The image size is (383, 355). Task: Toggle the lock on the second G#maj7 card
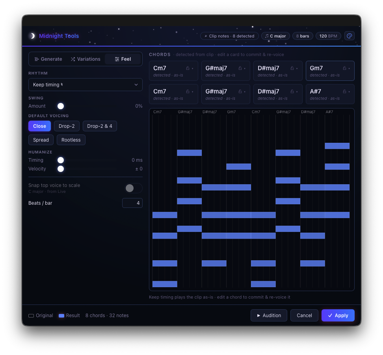coord(240,92)
